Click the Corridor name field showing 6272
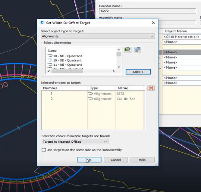Screen dimensions: 201x192 [x=147, y=11]
